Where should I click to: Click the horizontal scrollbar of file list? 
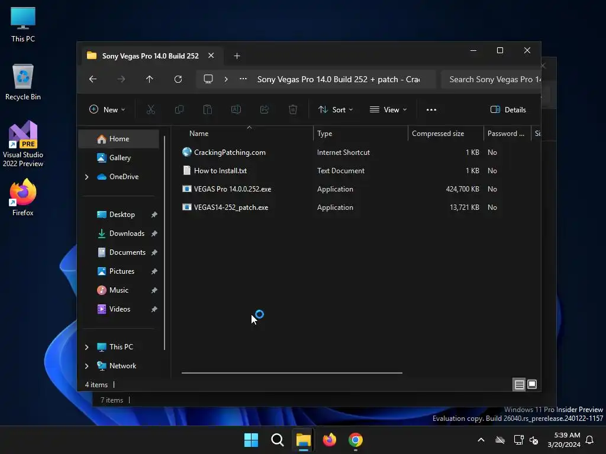coord(292,373)
